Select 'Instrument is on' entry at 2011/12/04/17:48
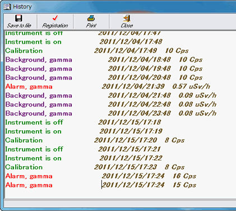Image resolution: width=236 pixels, height=211 pixels. [x=84, y=41]
